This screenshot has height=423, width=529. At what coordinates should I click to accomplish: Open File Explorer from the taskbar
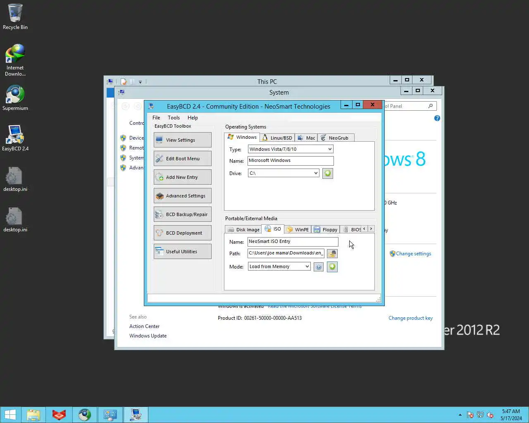[x=33, y=415]
